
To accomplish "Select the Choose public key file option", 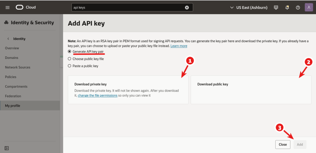I will [x=69, y=59].
